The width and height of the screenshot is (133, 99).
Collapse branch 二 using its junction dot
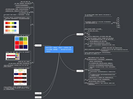(84, 71)
